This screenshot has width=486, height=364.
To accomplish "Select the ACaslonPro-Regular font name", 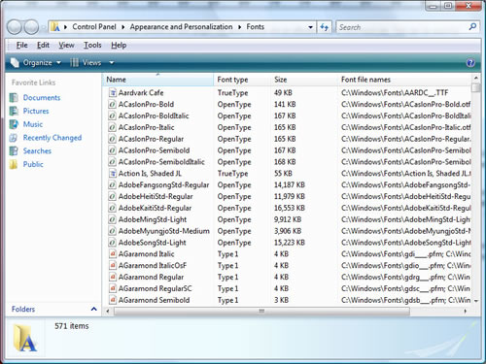I will pos(151,139).
